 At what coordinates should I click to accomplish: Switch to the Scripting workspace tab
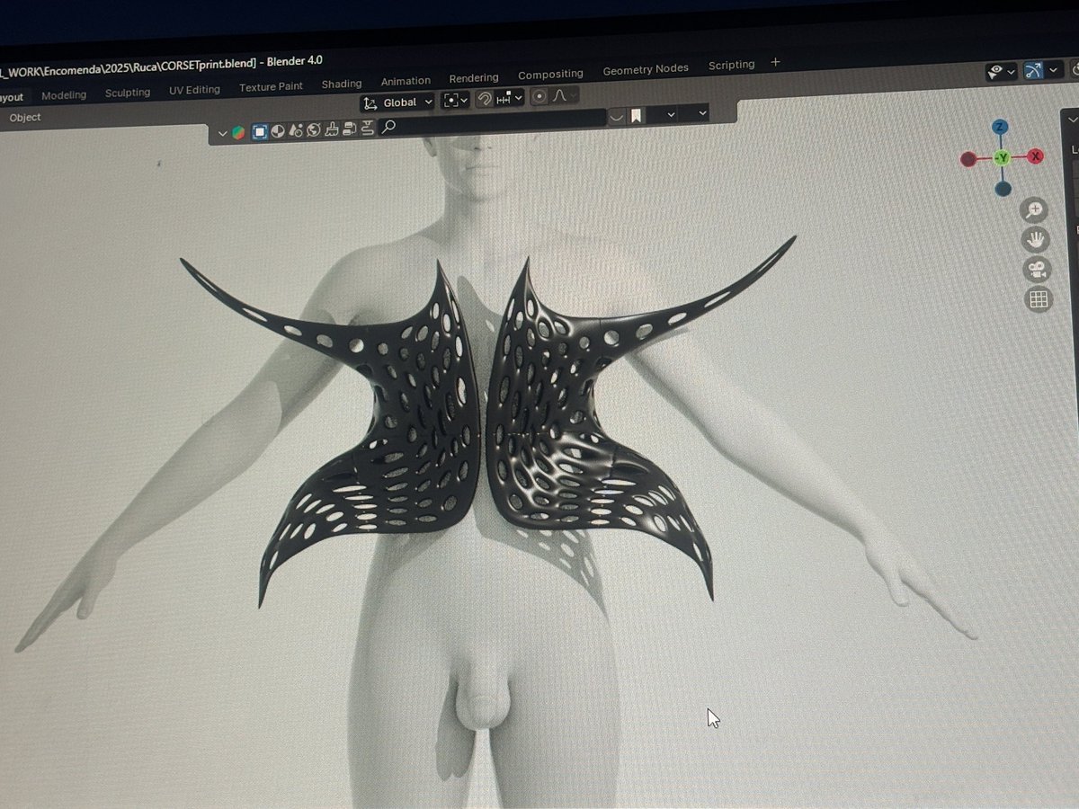point(731,66)
